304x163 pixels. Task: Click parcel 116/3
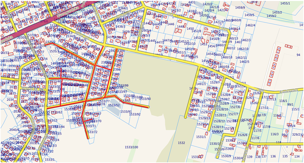coord(274,134)
